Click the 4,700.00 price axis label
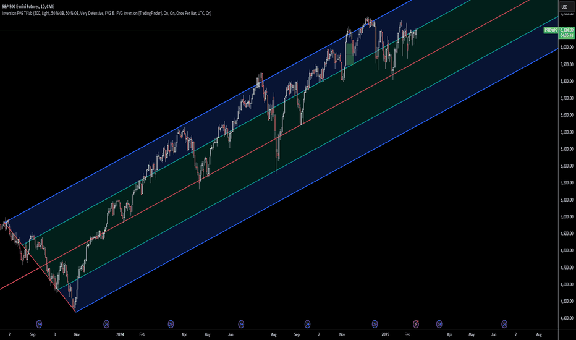Viewport: 576px width, 340px height. 567,268
